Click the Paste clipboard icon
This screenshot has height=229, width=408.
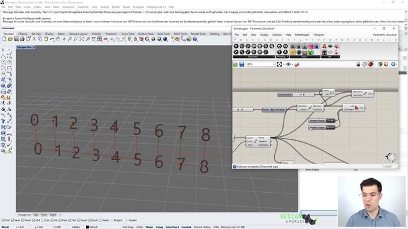pyautogui.click(x=46, y=39)
